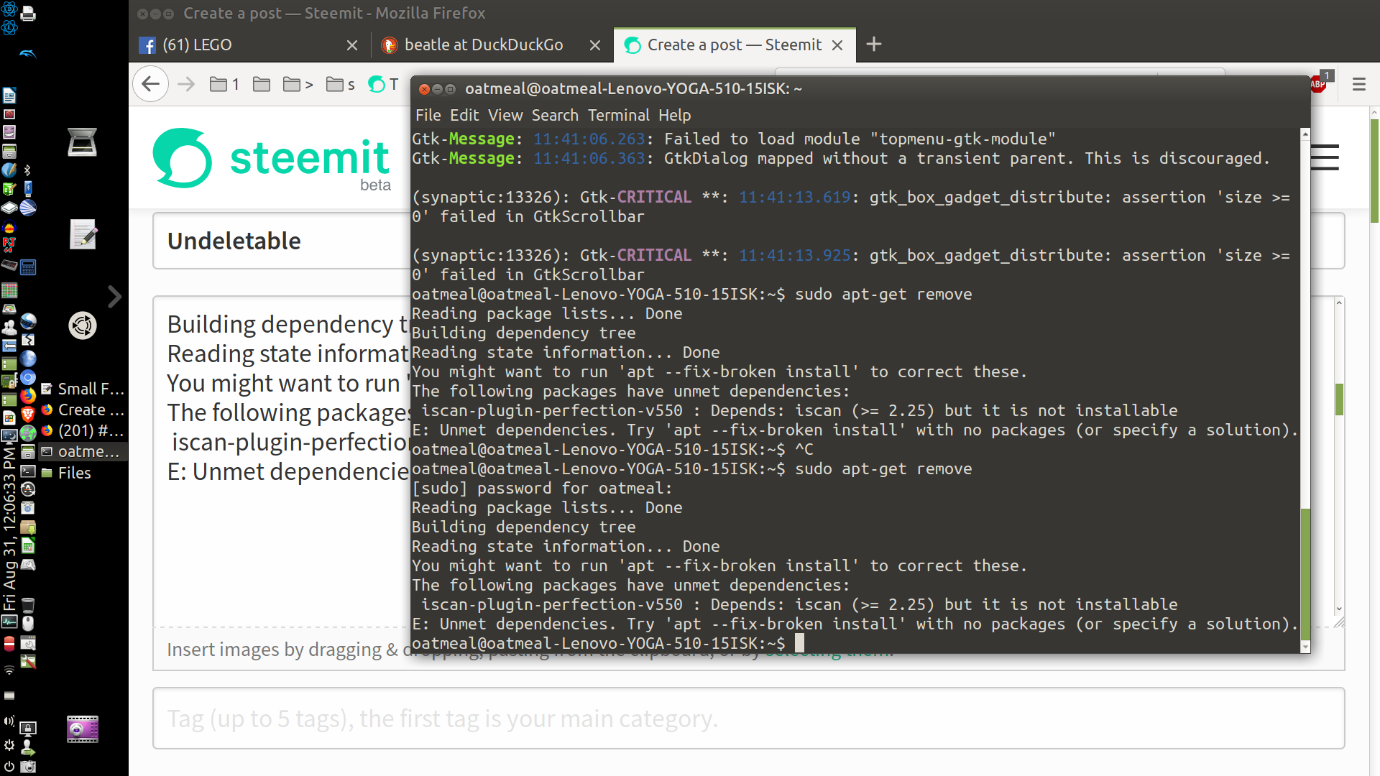Click the terminal prompt at the cursor
The width and height of the screenshot is (1380, 776).
[x=799, y=643]
